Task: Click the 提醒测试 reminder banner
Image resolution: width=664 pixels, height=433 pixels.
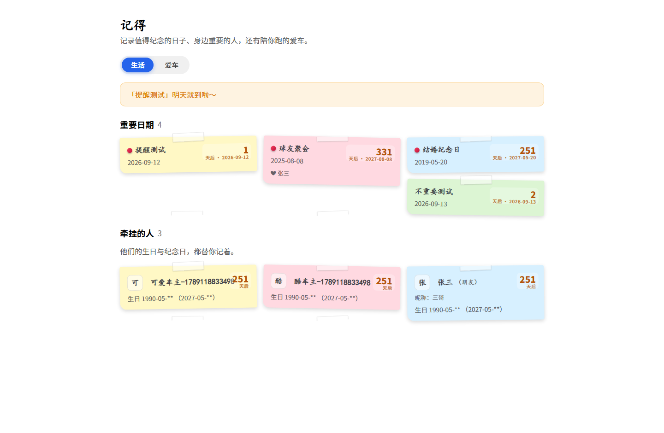Action: click(332, 94)
